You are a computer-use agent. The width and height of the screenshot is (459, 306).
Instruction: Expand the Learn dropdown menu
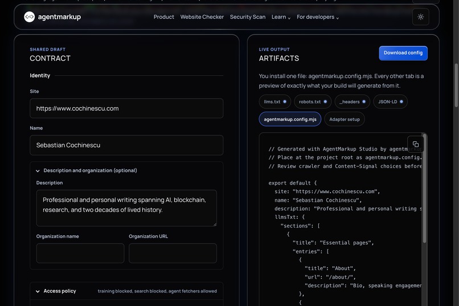pyautogui.click(x=281, y=17)
